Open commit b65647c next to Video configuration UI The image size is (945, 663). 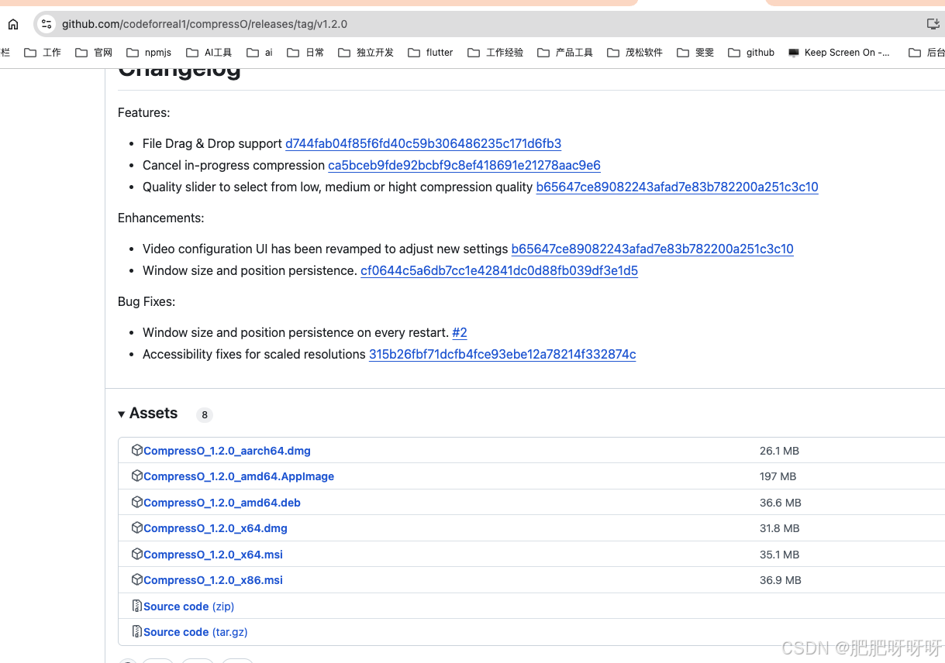[x=653, y=249]
